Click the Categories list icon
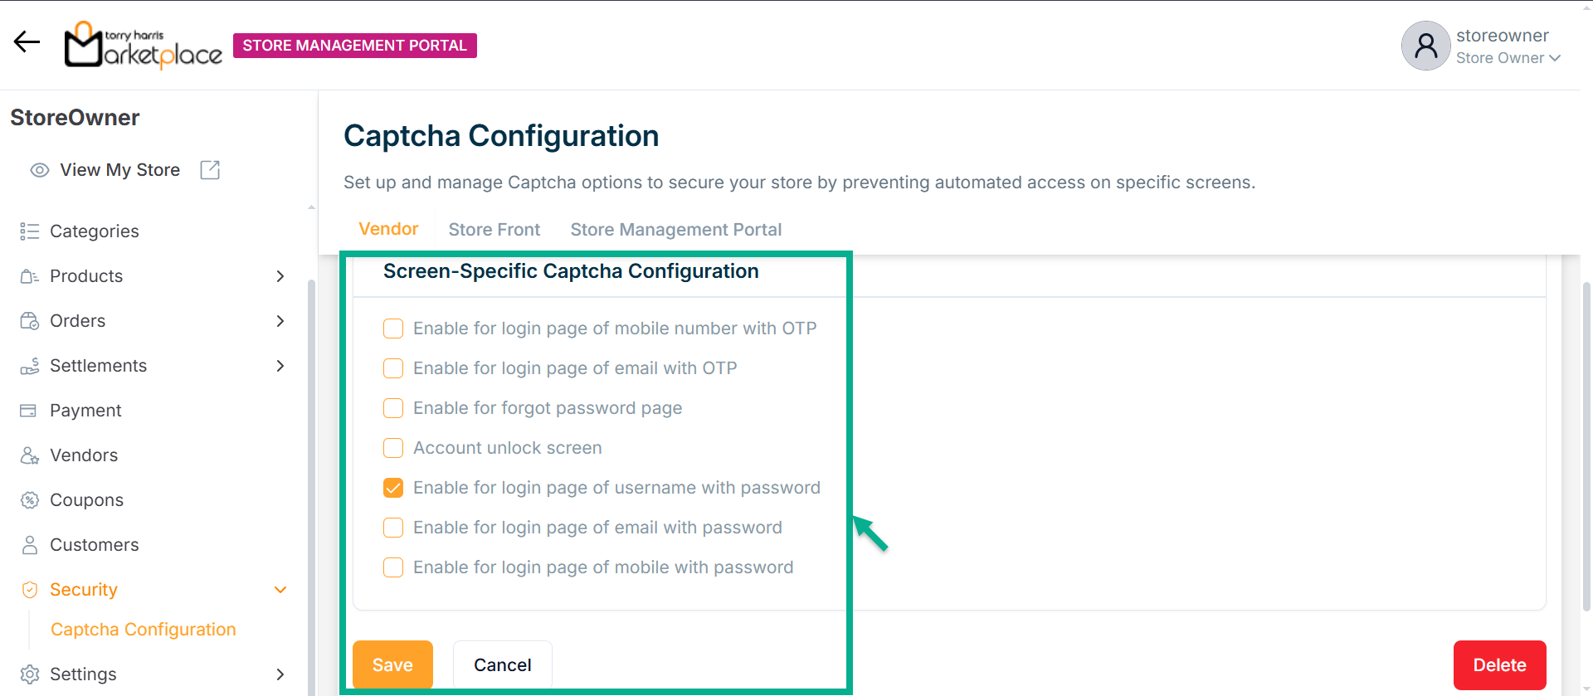The image size is (1593, 696). click(x=30, y=231)
